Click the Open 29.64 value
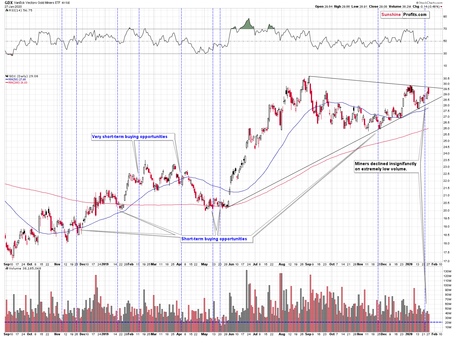456x337 pixels. pos(323,6)
